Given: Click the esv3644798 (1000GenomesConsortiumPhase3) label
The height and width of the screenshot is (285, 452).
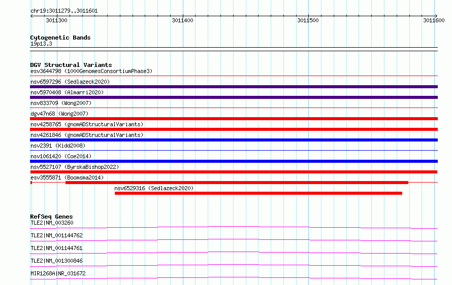Looking at the screenshot, I should [91, 71].
